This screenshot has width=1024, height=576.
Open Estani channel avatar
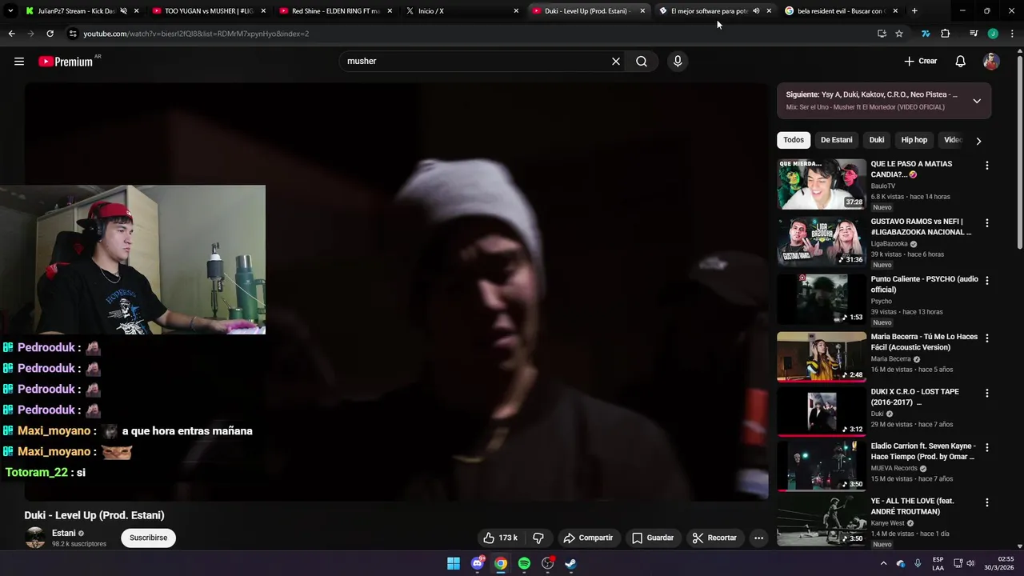coord(35,538)
